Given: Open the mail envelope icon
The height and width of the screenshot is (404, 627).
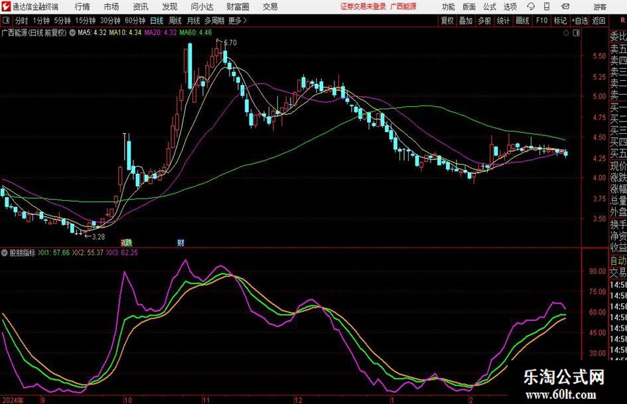Looking at the screenshot, I should point(565,7).
